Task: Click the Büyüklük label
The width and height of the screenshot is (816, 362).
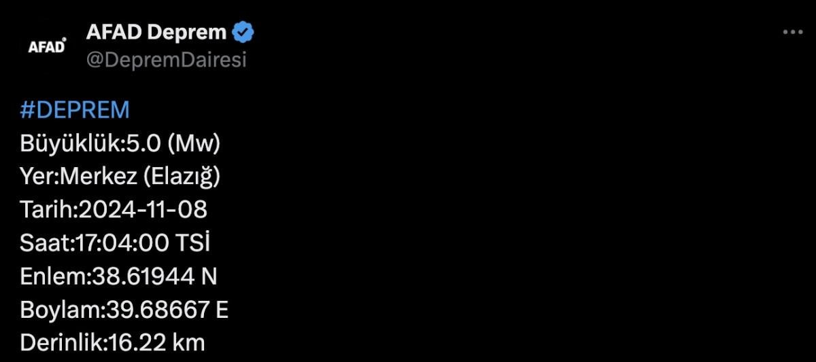Action: 65,143
